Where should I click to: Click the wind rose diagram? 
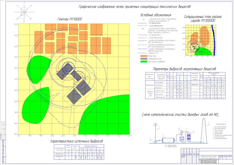[24, 12]
